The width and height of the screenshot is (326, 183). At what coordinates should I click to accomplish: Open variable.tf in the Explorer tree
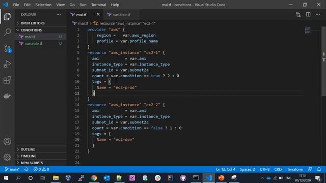point(41,44)
